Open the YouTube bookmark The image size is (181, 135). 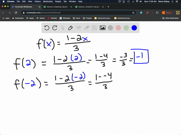pos(52,18)
